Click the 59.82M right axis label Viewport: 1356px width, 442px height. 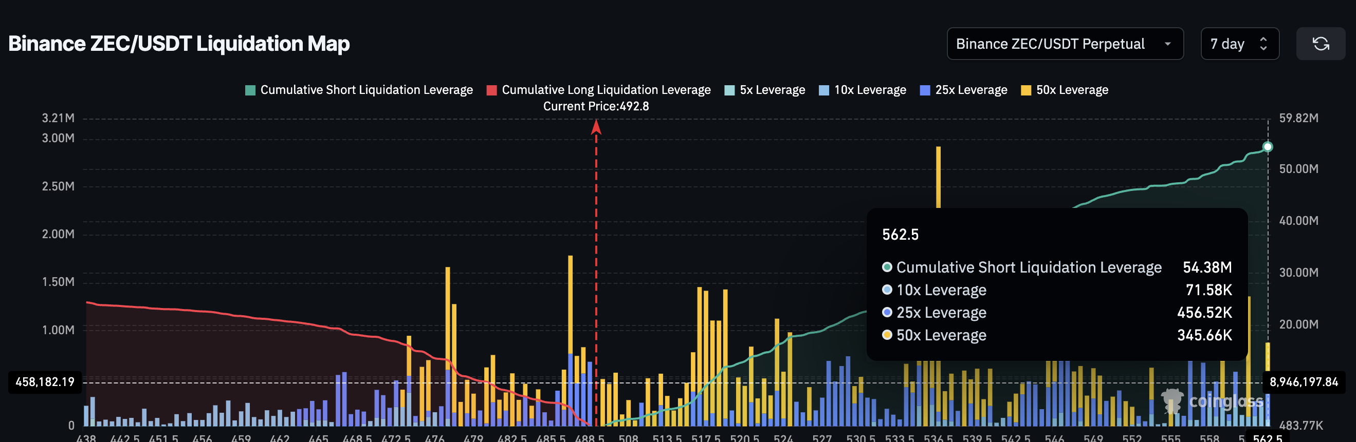tap(1298, 118)
